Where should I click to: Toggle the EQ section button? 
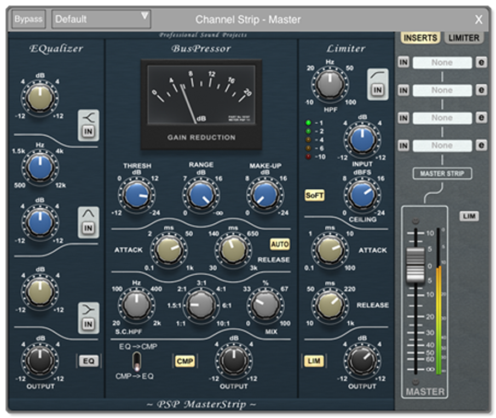[x=89, y=361]
